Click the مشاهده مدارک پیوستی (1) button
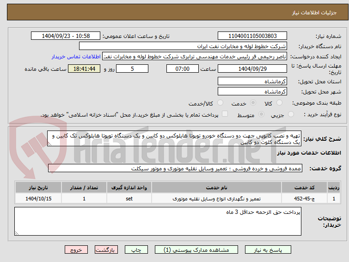This screenshot has height=262, width=349. tap(196, 250)
